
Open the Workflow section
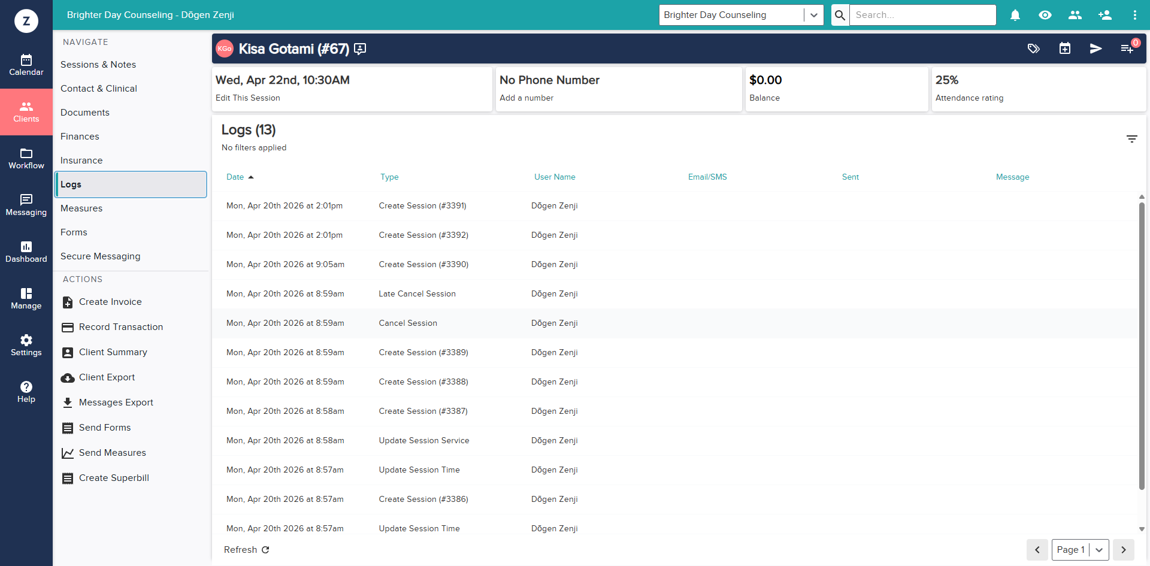coord(26,159)
